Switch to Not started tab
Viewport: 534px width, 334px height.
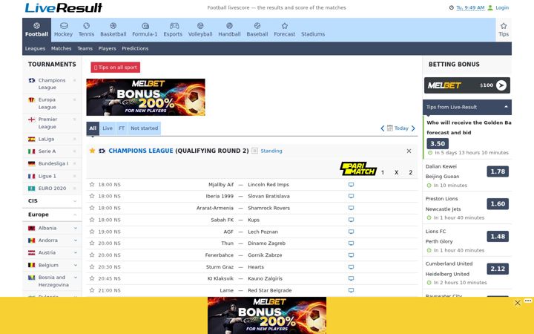tap(145, 128)
